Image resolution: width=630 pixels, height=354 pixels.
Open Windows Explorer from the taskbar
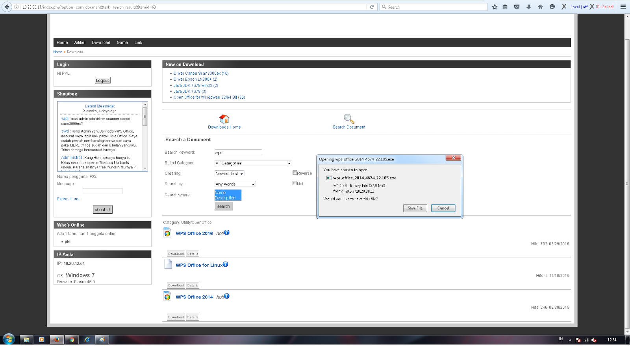pyautogui.click(x=26, y=340)
